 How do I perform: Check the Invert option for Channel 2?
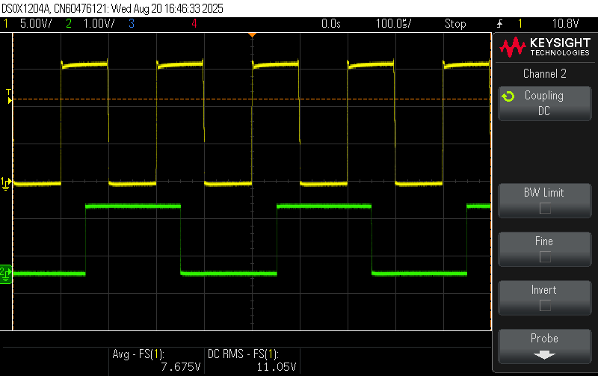tap(545, 306)
